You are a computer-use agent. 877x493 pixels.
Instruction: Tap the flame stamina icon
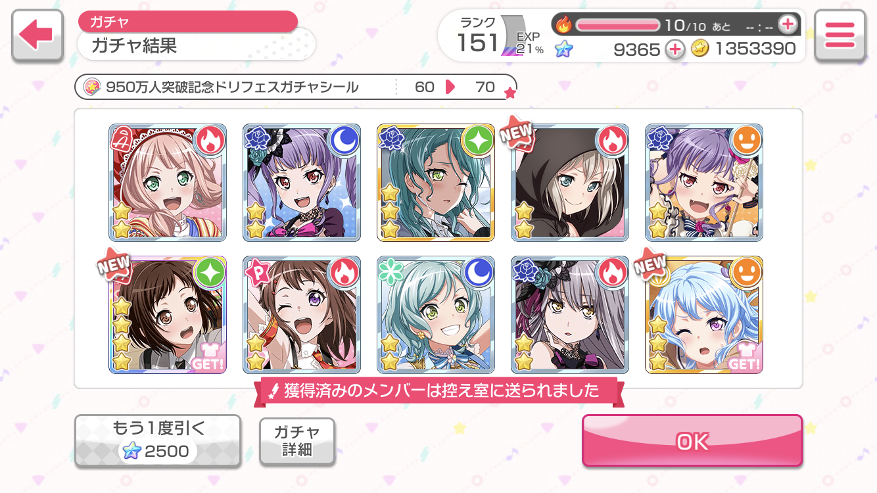click(564, 25)
